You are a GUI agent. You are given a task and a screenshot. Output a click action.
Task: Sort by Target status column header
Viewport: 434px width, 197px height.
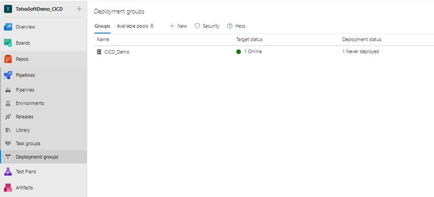pyautogui.click(x=249, y=39)
